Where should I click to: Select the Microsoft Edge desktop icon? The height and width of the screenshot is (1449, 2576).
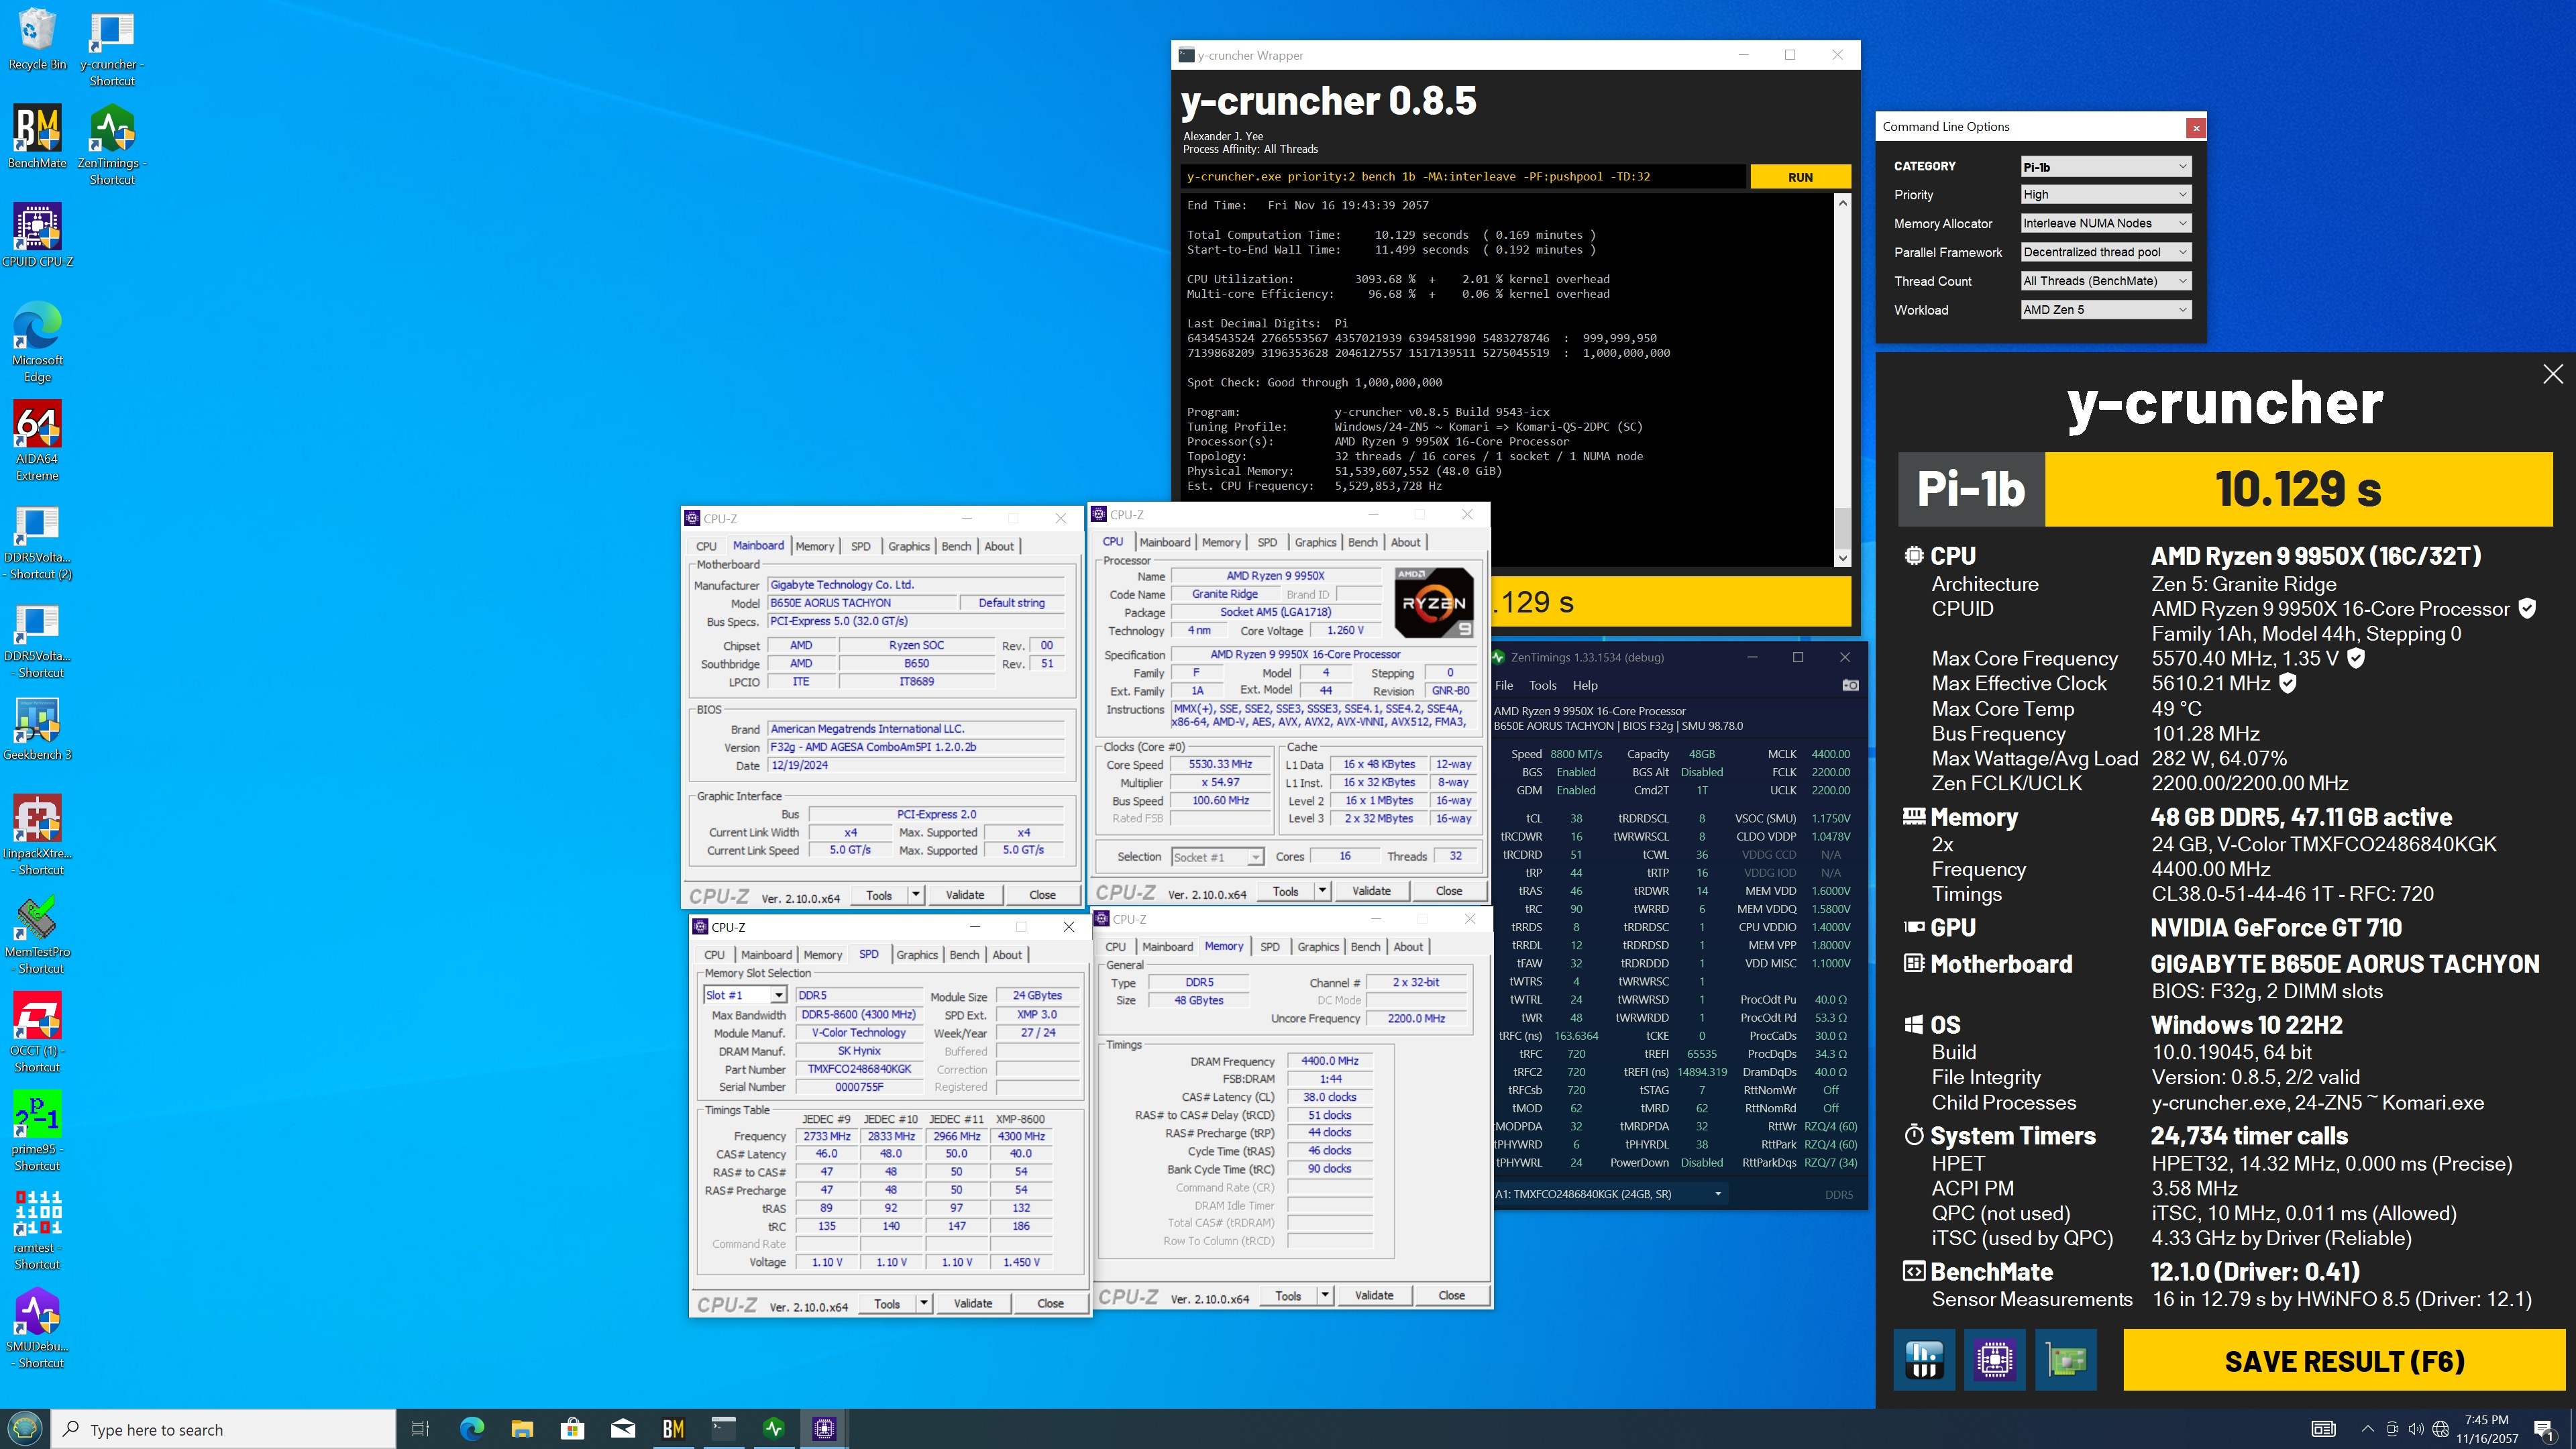pyautogui.click(x=37, y=342)
